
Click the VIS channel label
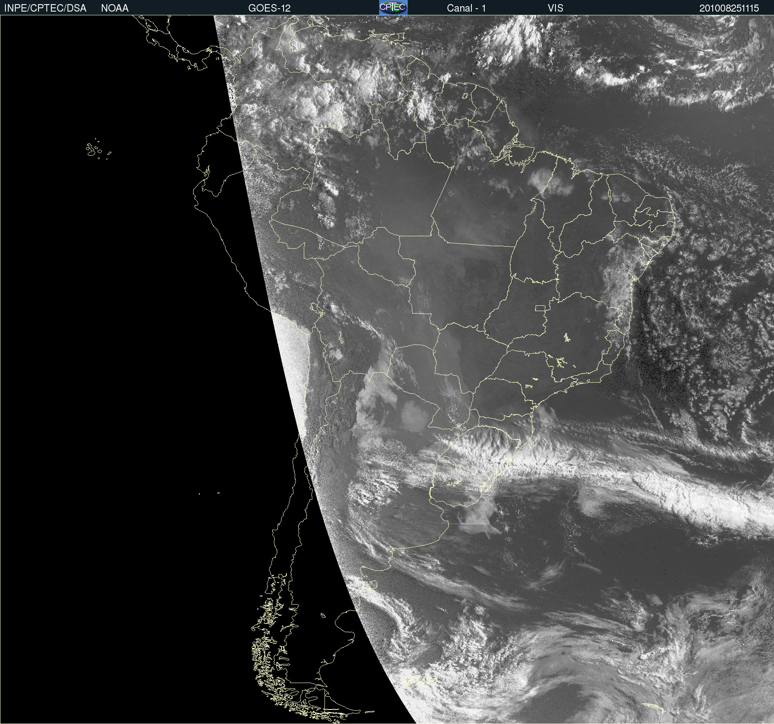point(555,8)
